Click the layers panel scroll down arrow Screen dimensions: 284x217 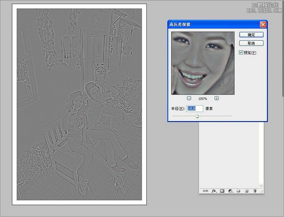click(x=261, y=185)
